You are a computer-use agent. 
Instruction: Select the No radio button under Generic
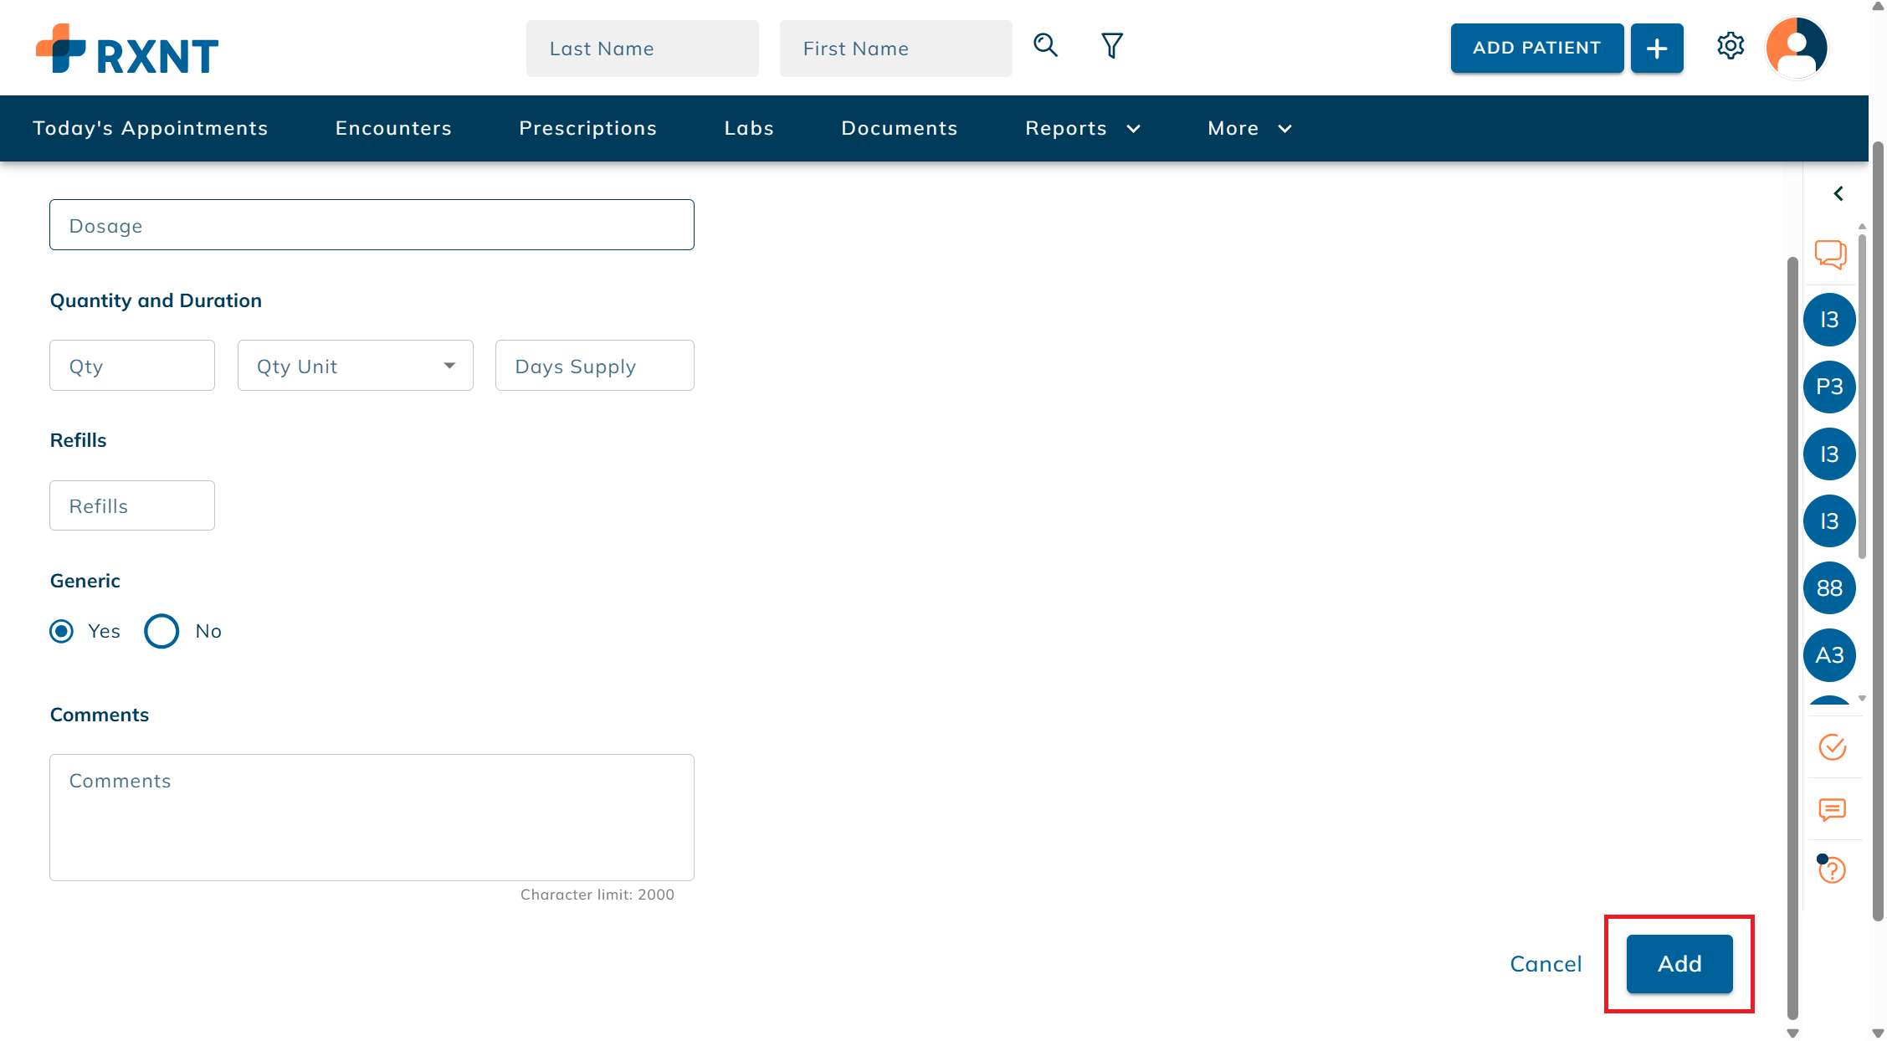[x=161, y=632]
